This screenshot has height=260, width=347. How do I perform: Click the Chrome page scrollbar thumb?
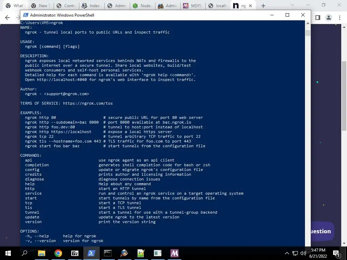click(344, 95)
